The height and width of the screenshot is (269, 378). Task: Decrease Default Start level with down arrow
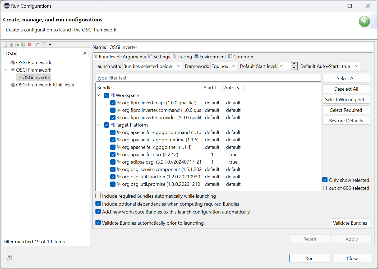pos(294,68)
